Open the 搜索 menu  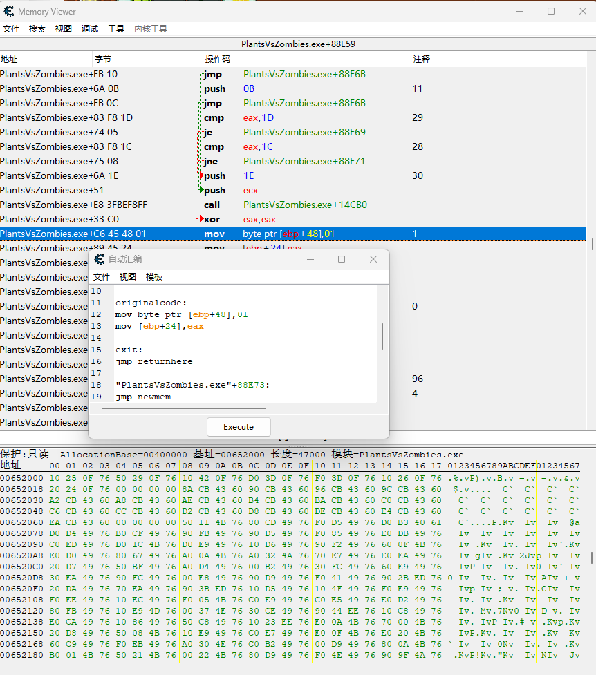(37, 29)
